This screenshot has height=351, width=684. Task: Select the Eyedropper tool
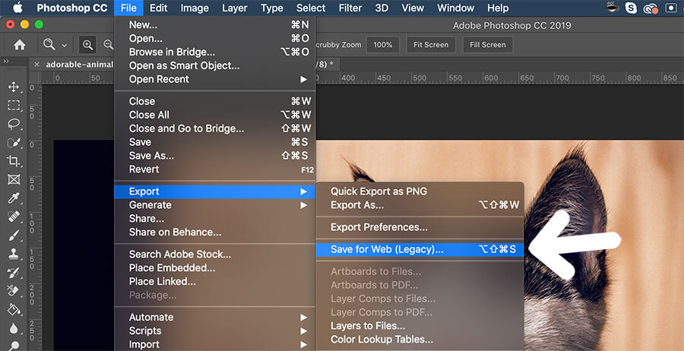pyautogui.click(x=14, y=198)
